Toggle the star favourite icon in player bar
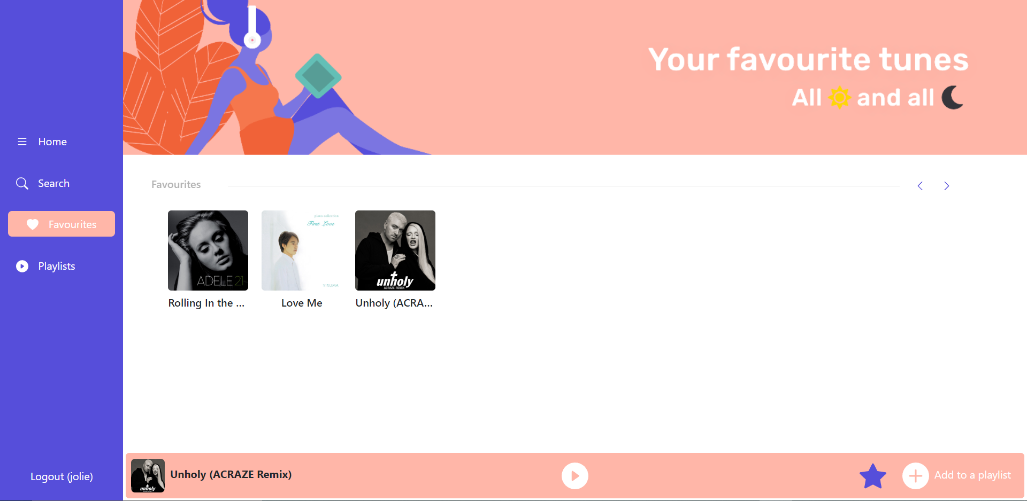 click(x=873, y=476)
